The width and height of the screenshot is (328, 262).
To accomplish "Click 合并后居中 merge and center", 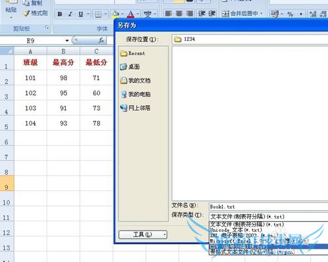I will click(239, 14).
